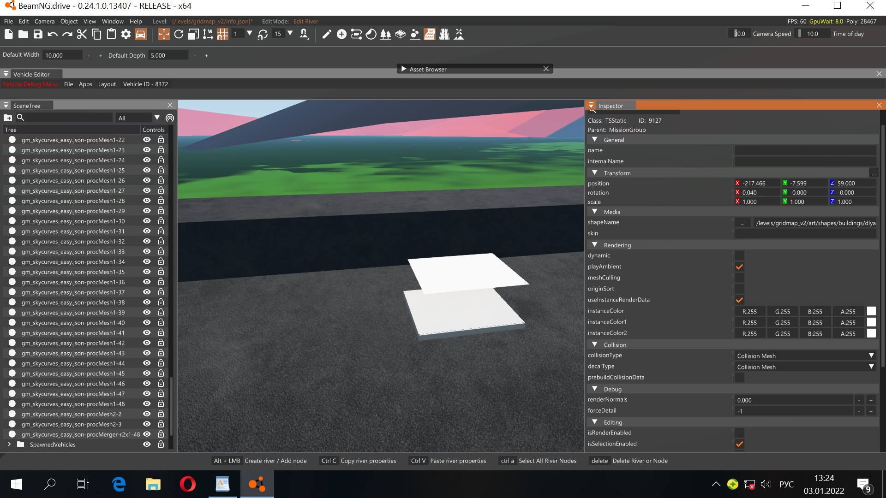Screen dimensions: 886x498
Task: Toggle the vehicle editor car icon
Action: point(141,34)
